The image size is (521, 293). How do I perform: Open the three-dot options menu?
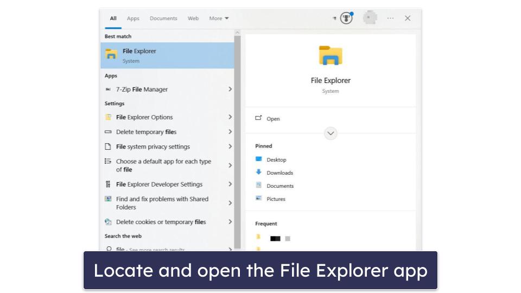click(390, 18)
